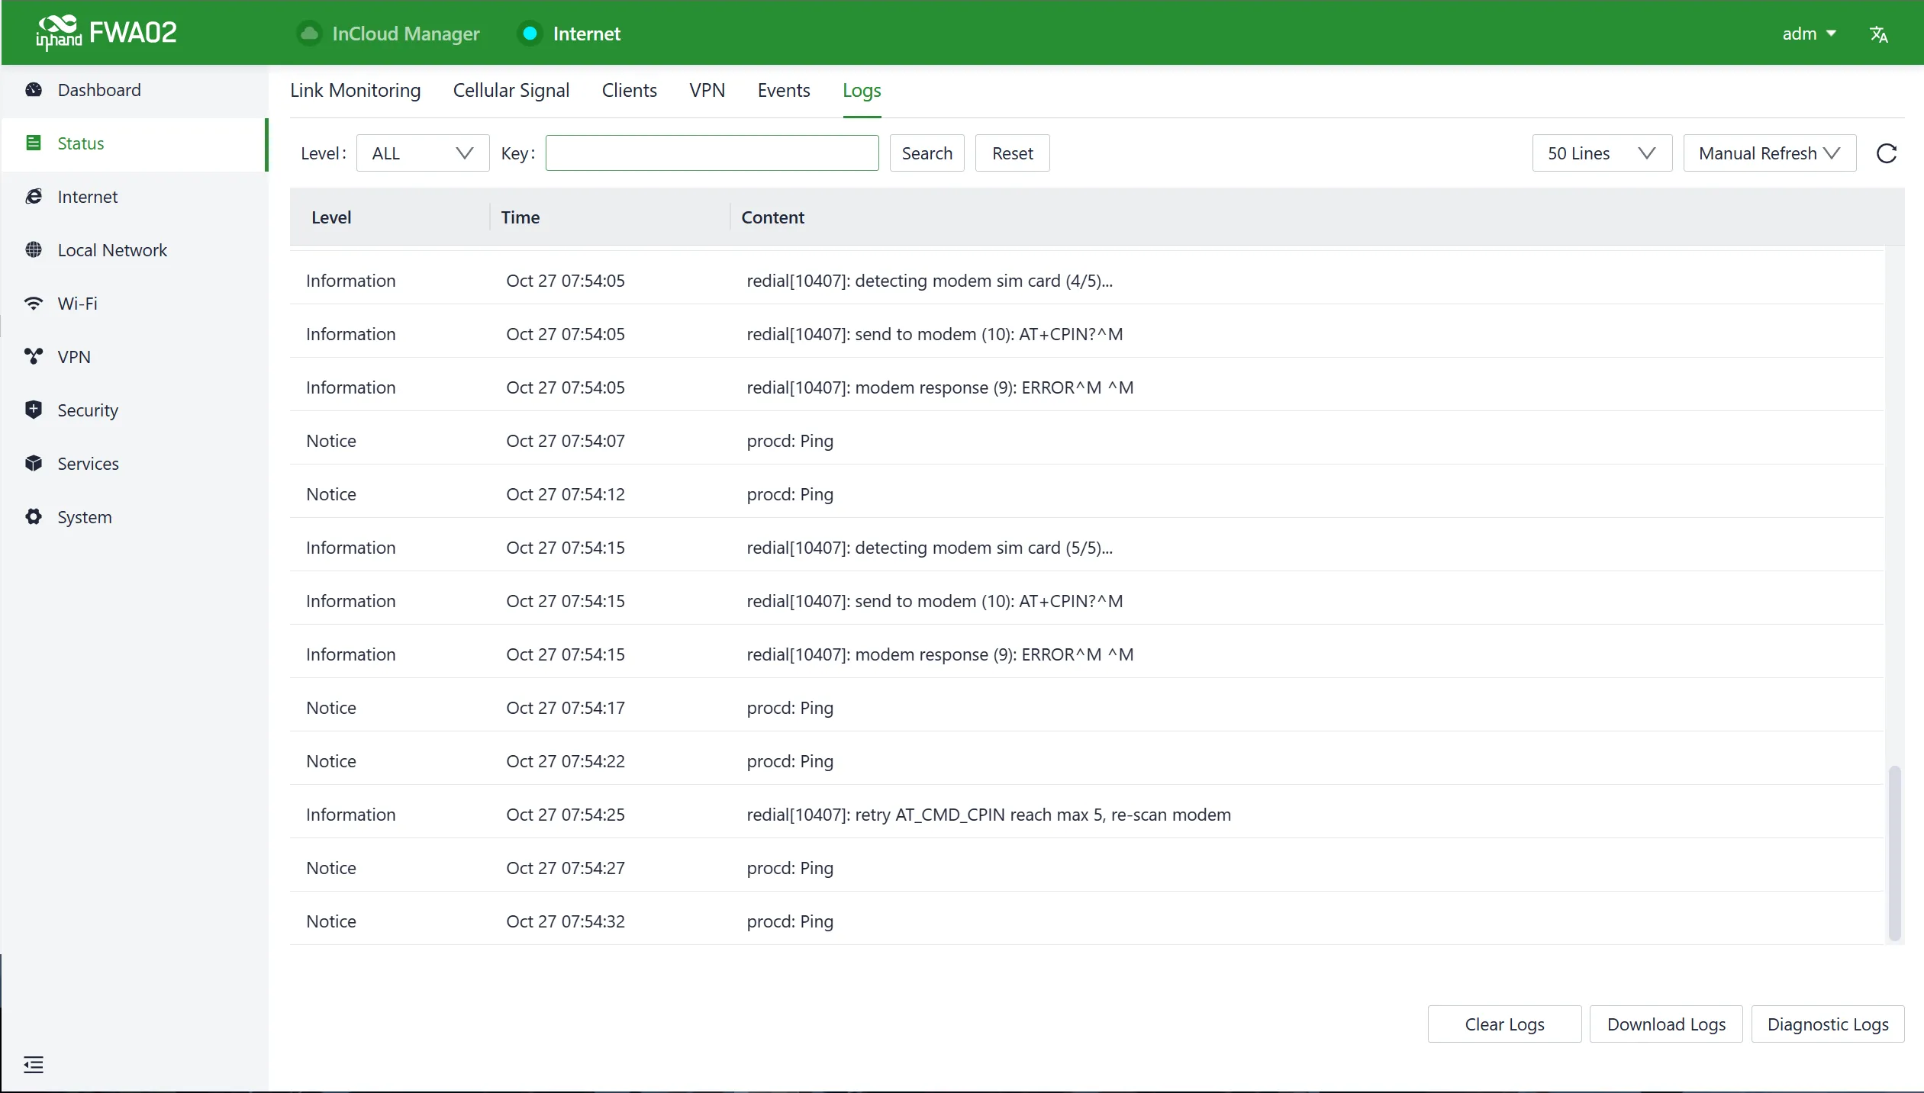This screenshot has width=1924, height=1093.
Task: Click the log table vertical scrollbar thumb
Action: point(1894,853)
